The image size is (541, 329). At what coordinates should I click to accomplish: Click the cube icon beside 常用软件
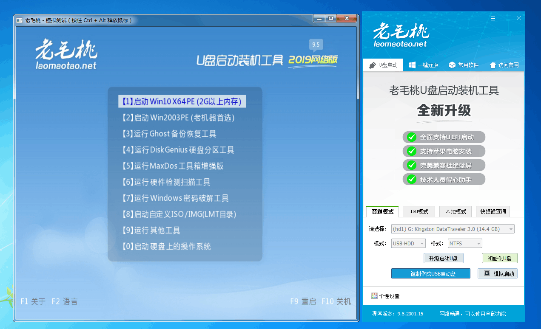[x=452, y=65]
